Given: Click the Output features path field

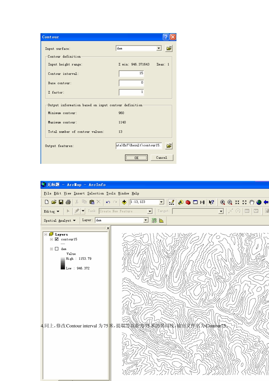Looking at the screenshot, I should click(x=139, y=146).
